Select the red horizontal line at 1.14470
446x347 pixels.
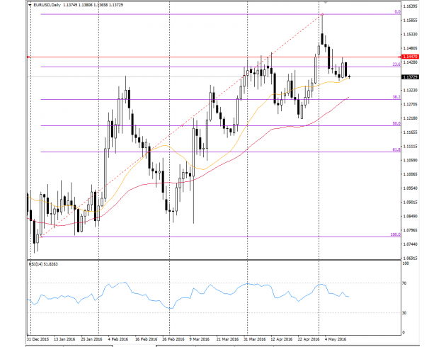pyautogui.click(x=177, y=57)
